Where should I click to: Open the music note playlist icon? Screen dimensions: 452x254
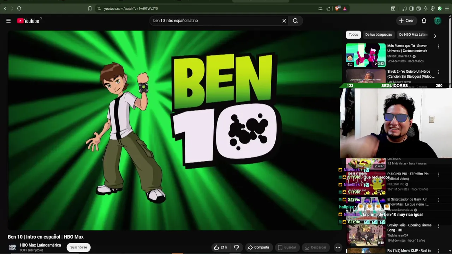point(405,8)
